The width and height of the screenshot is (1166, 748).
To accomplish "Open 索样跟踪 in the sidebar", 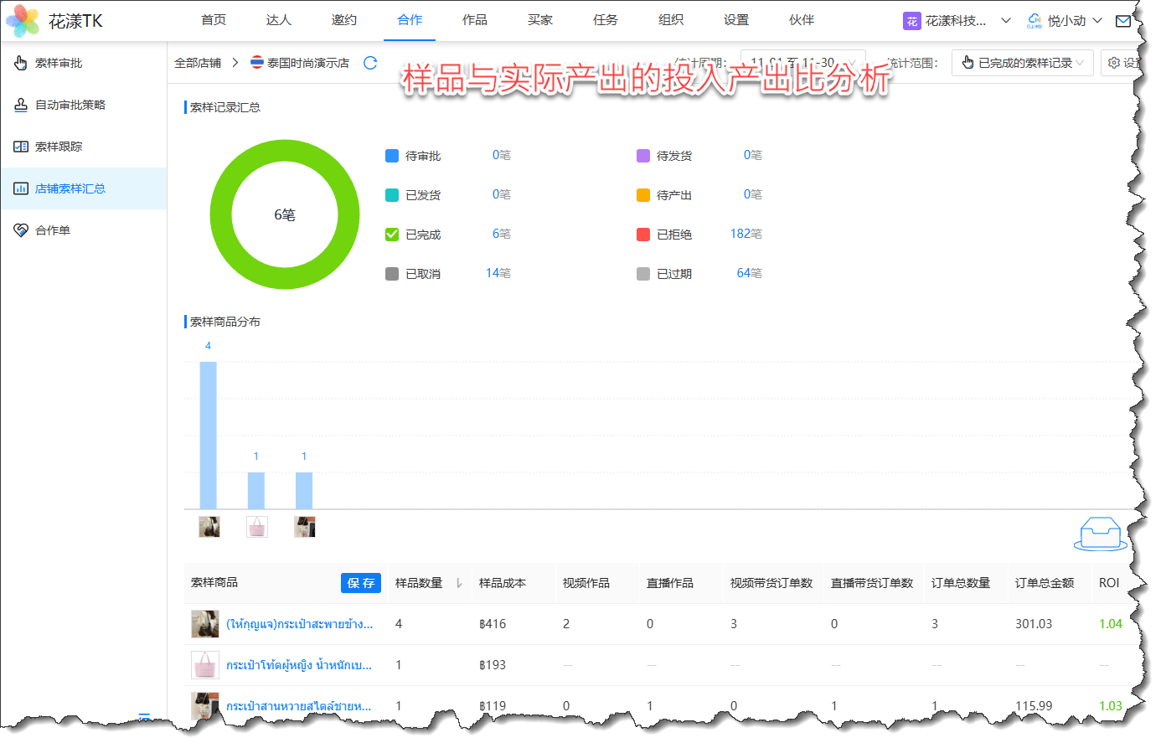I will [x=59, y=147].
